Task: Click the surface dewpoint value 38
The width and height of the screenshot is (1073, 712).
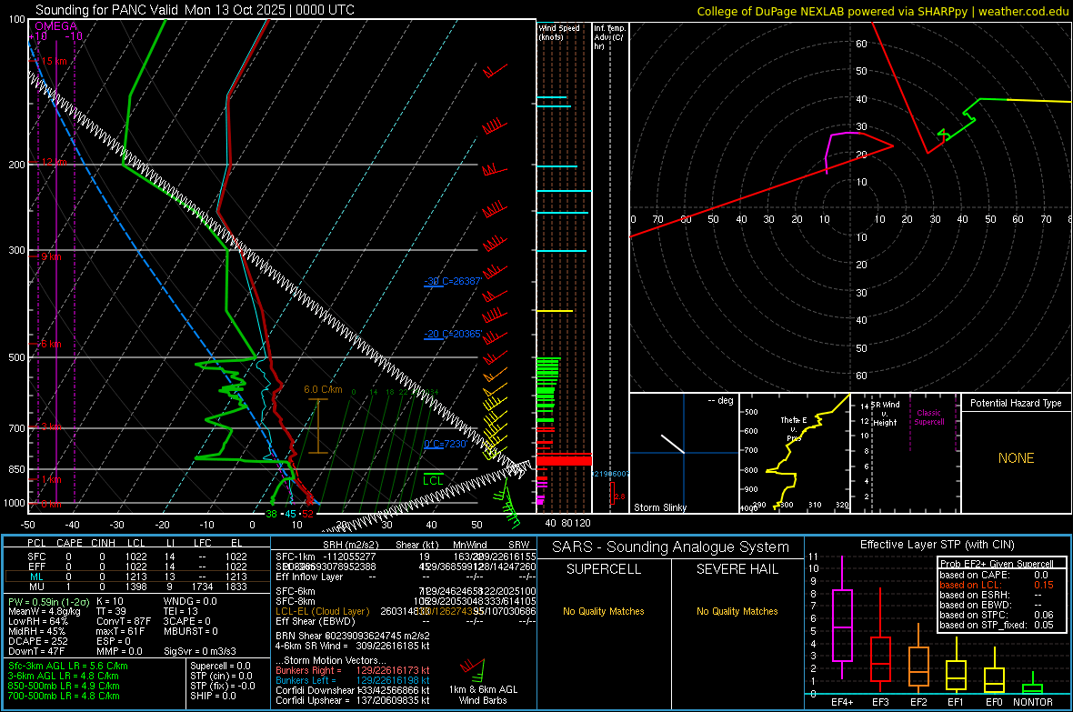Action: pos(271,514)
